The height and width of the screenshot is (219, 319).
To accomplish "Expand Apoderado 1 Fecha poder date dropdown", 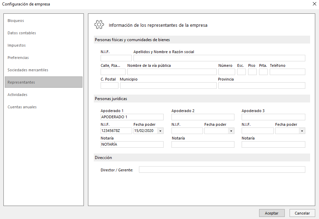I will pos(160,131).
